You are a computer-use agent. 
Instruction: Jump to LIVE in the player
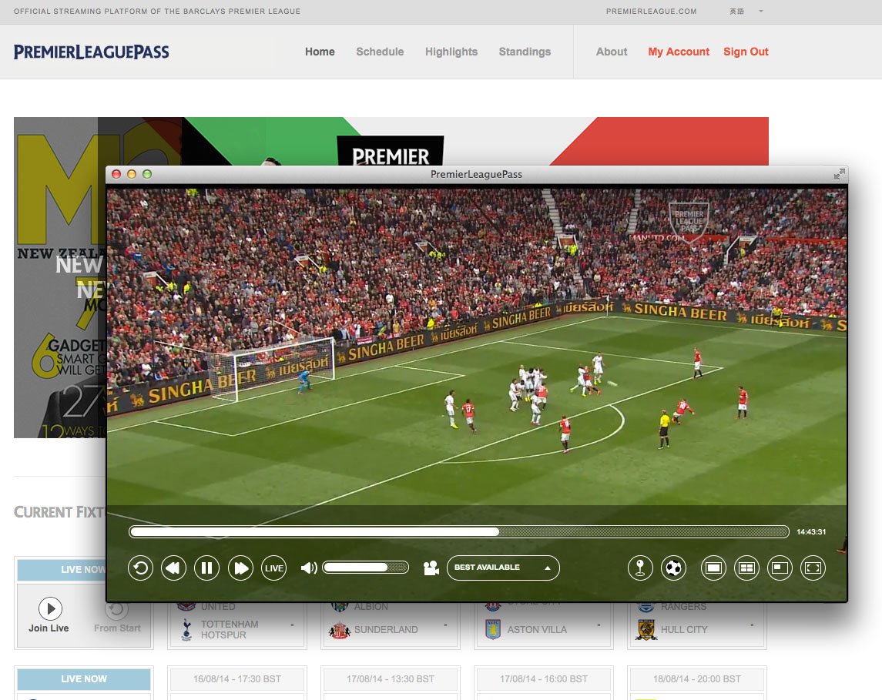(274, 568)
